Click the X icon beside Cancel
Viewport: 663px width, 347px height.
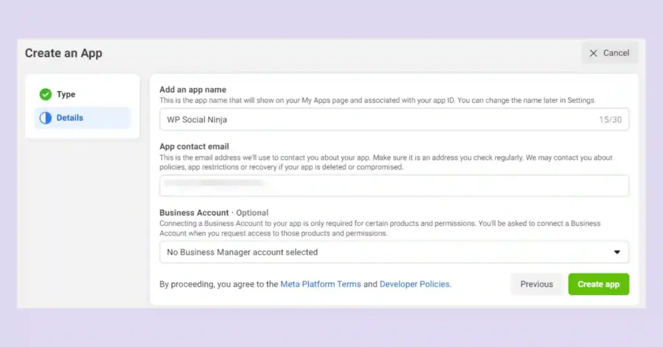pos(593,53)
